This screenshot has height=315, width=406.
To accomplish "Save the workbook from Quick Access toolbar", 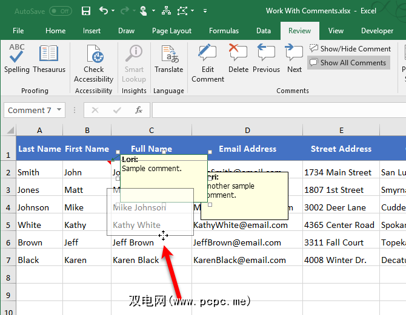I will [x=86, y=11].
